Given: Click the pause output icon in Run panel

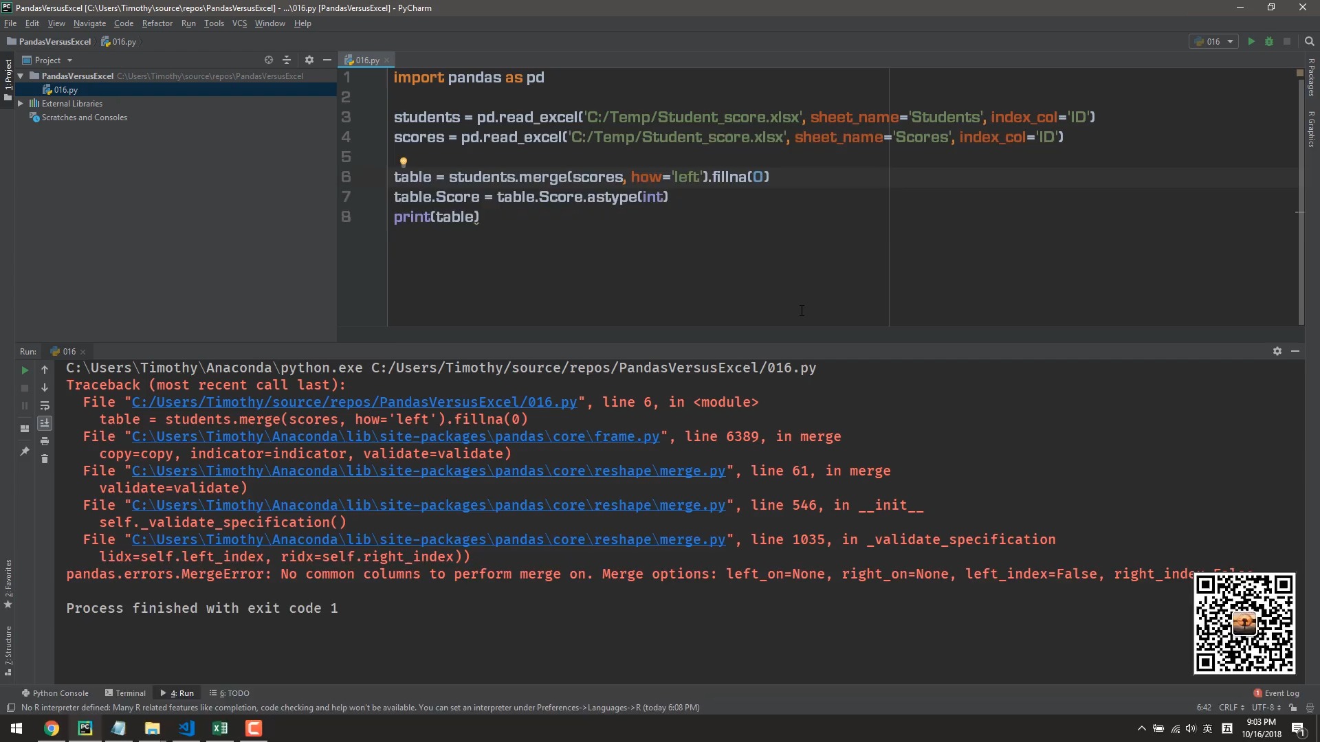Looking at the screenshot, I should click(x=25, y=406).
